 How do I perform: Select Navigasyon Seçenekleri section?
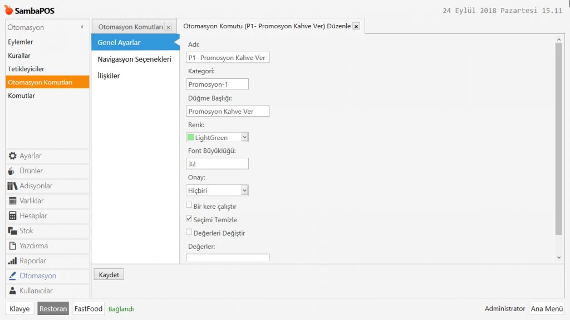pyautogui.click(x=134, y=59)
